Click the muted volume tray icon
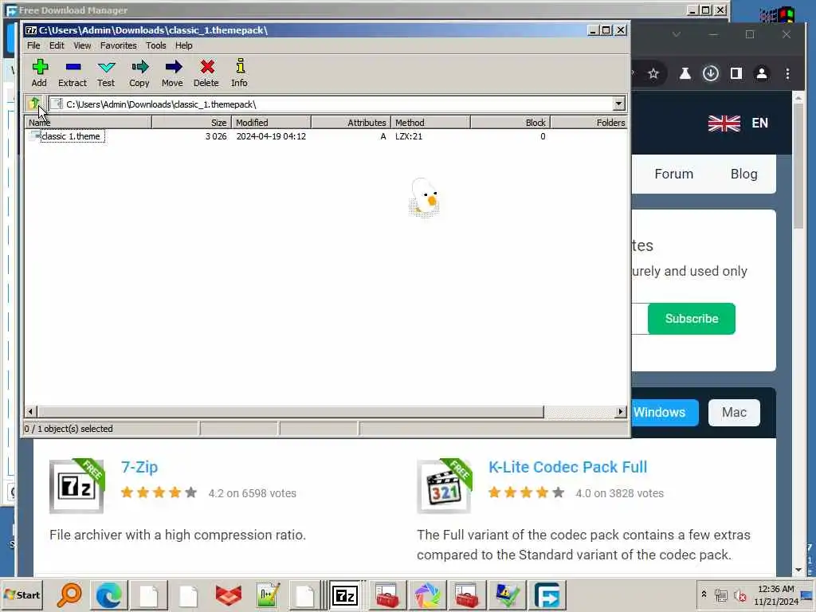 pyautogui.click(x=739, y=594)
